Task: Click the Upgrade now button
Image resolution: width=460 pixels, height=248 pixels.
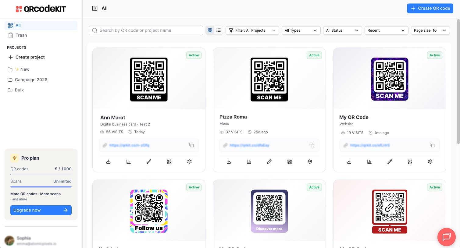Action: (x=41, y=210)
